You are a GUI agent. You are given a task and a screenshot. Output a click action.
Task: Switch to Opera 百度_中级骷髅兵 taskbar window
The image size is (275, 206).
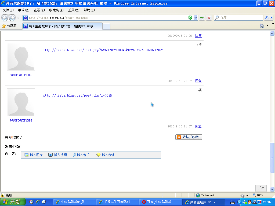(160, 202)
